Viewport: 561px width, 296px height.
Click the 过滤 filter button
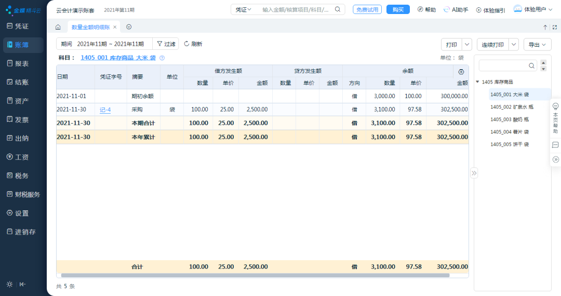coord(166,44)
